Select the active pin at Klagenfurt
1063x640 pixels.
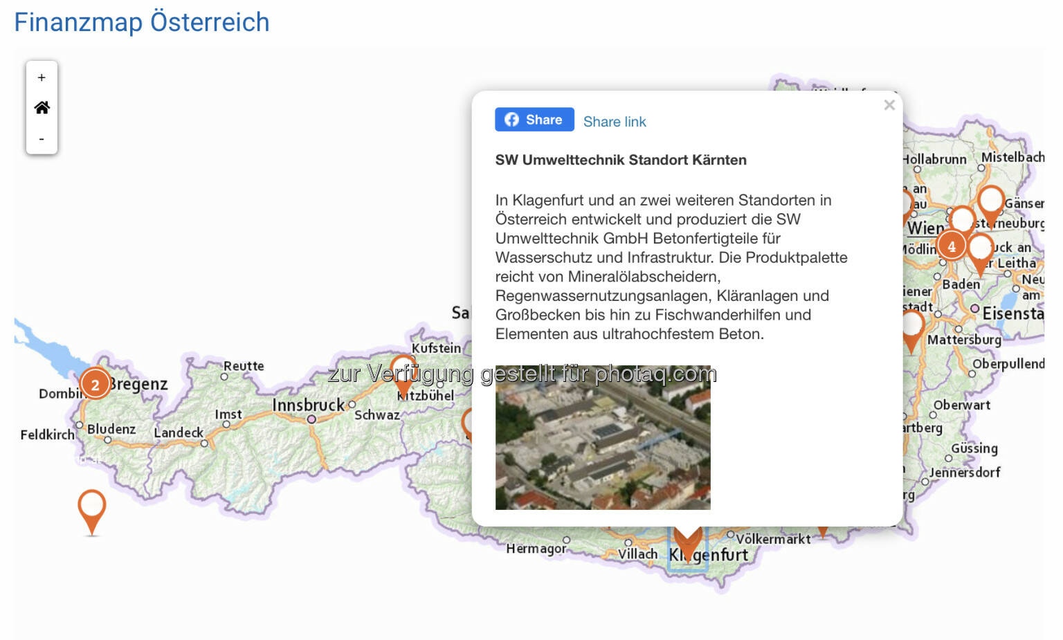688,541
